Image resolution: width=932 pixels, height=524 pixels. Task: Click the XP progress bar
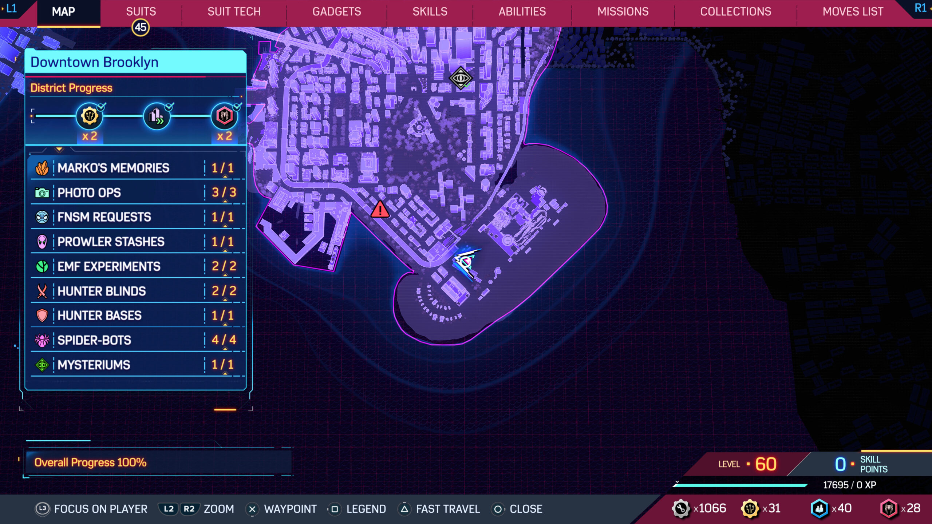(x=740, y=485)
